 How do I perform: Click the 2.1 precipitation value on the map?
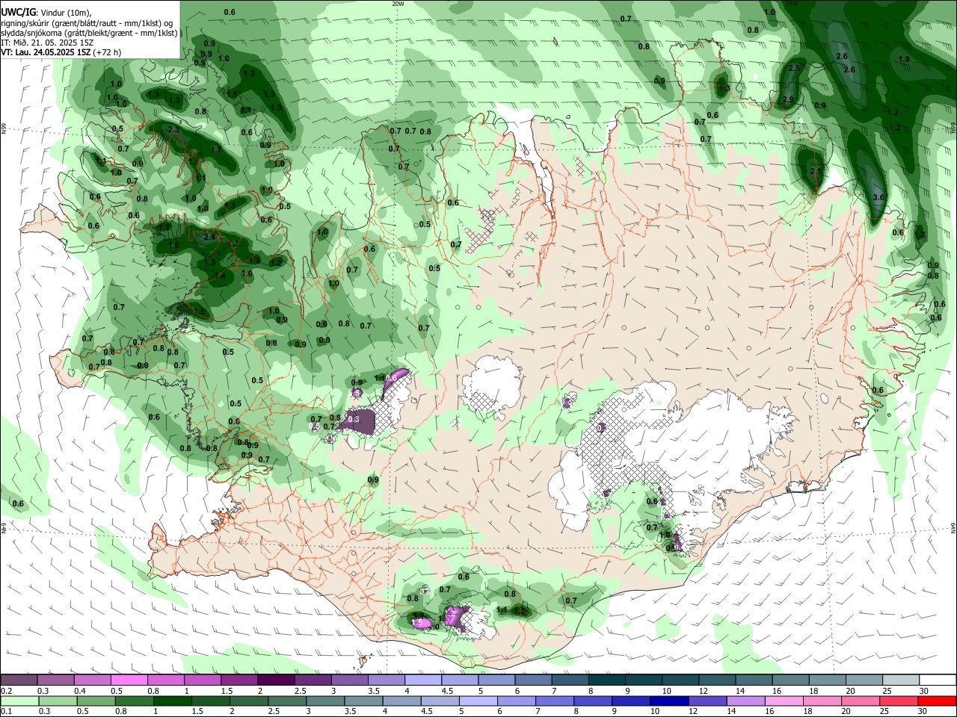point(816,172)
